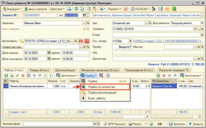Open the calendar picker next to date 20.10.2020
Image resolution: width=206 pixels, height=128 pixels.
[84, 15]
